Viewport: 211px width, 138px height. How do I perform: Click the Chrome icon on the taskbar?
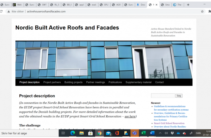point(99,133)
